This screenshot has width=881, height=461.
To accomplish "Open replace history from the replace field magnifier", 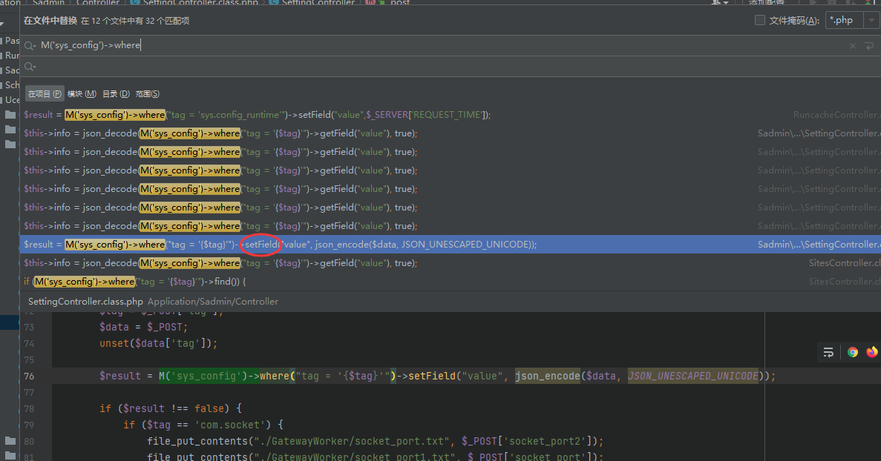I will point(30,67).
